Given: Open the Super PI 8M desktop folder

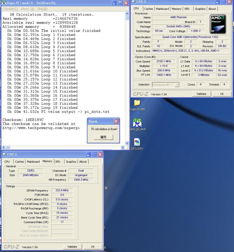Looking at the screenshot, I should point(137,105).
